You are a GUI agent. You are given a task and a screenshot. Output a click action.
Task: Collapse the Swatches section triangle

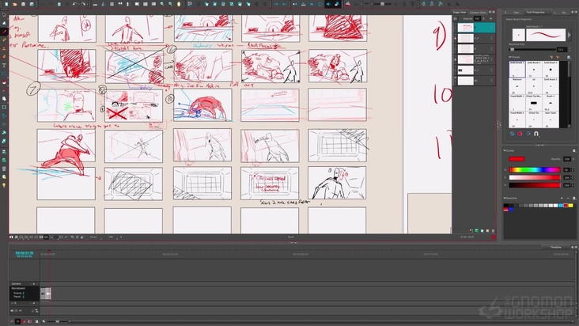coord(505,199)
